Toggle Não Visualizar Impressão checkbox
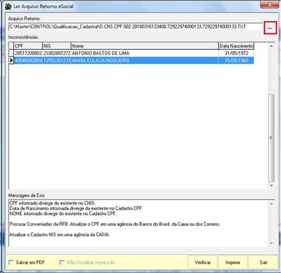 pos(62,262)
